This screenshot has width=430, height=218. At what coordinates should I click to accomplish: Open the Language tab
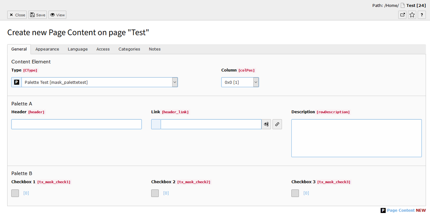click(x=78, y=49)
